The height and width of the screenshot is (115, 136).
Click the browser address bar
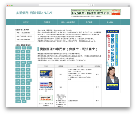tap(64, 5)
